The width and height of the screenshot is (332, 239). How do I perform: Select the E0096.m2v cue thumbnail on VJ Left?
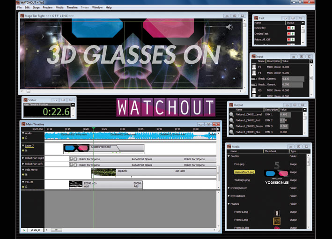pyautogui.click(x=76, y=184)
